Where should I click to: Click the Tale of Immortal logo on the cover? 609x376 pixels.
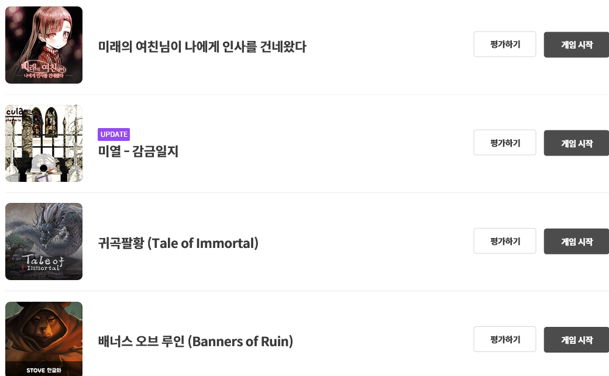pos(43,262)
